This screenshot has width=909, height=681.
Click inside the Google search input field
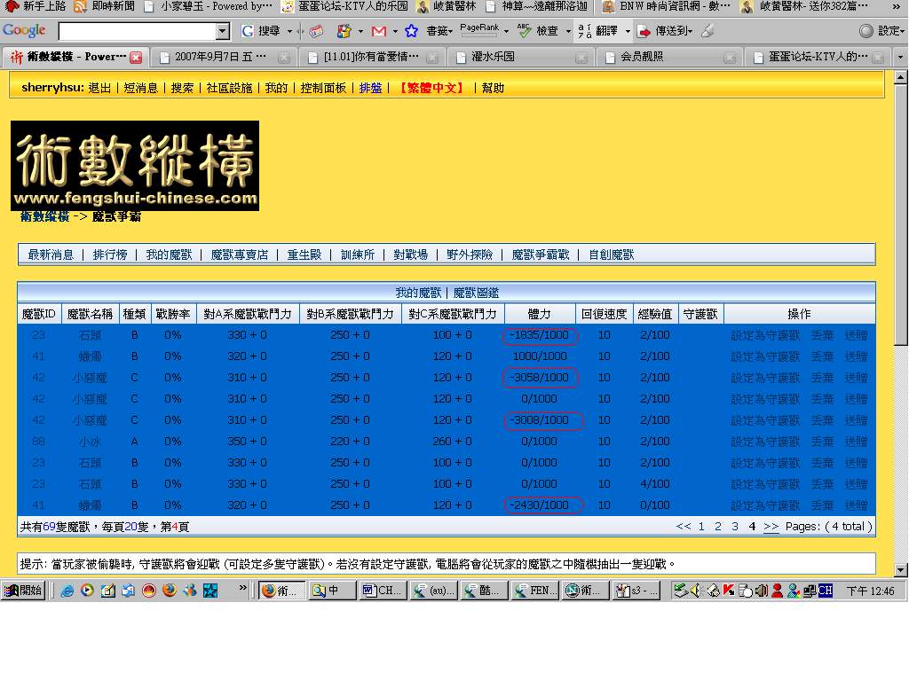coord(137,32)
